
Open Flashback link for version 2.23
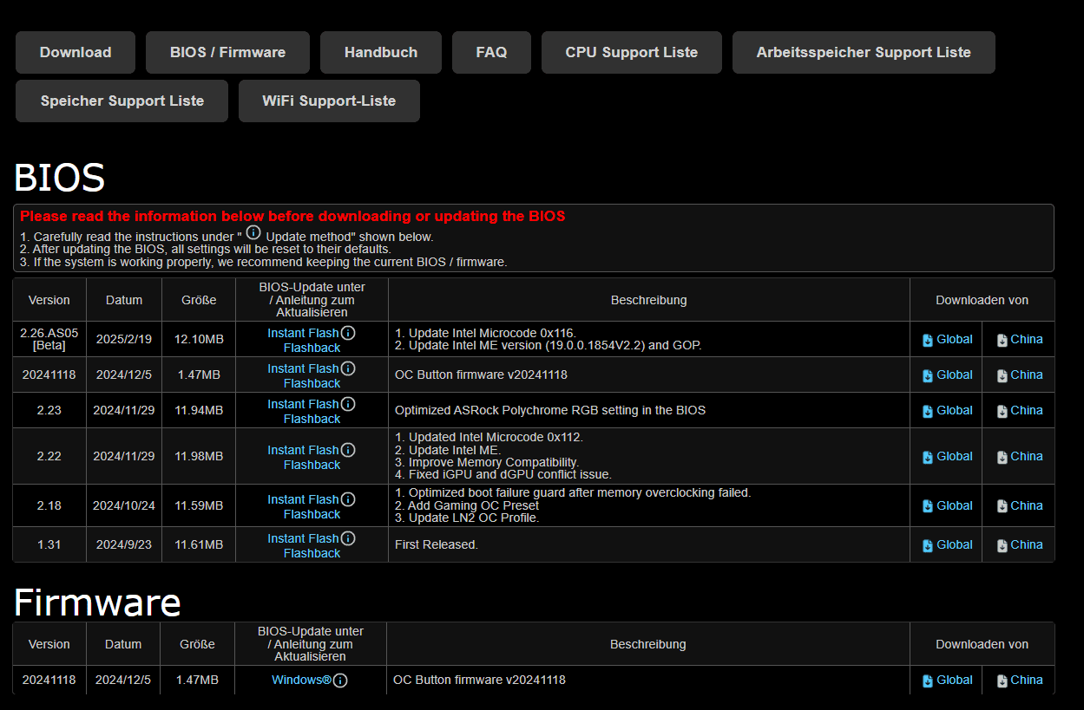point(312,419)
